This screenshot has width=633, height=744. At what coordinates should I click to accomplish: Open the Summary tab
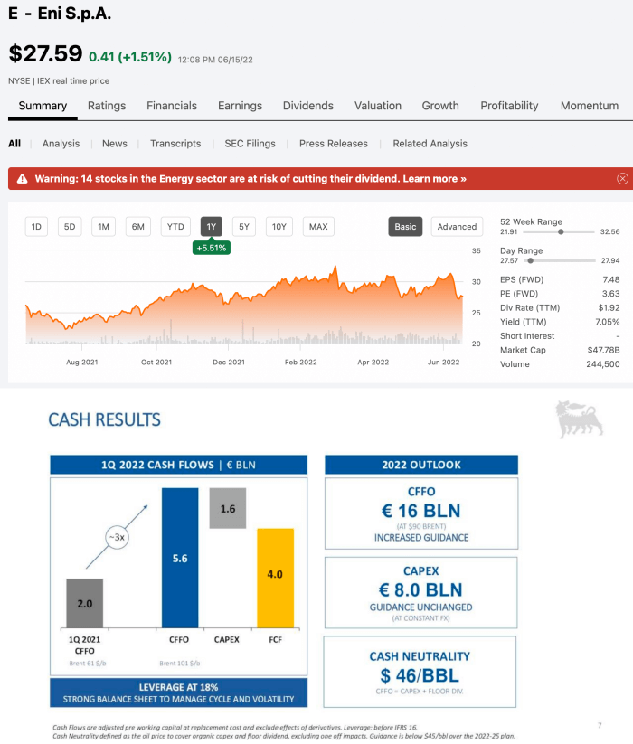point(43,106)
